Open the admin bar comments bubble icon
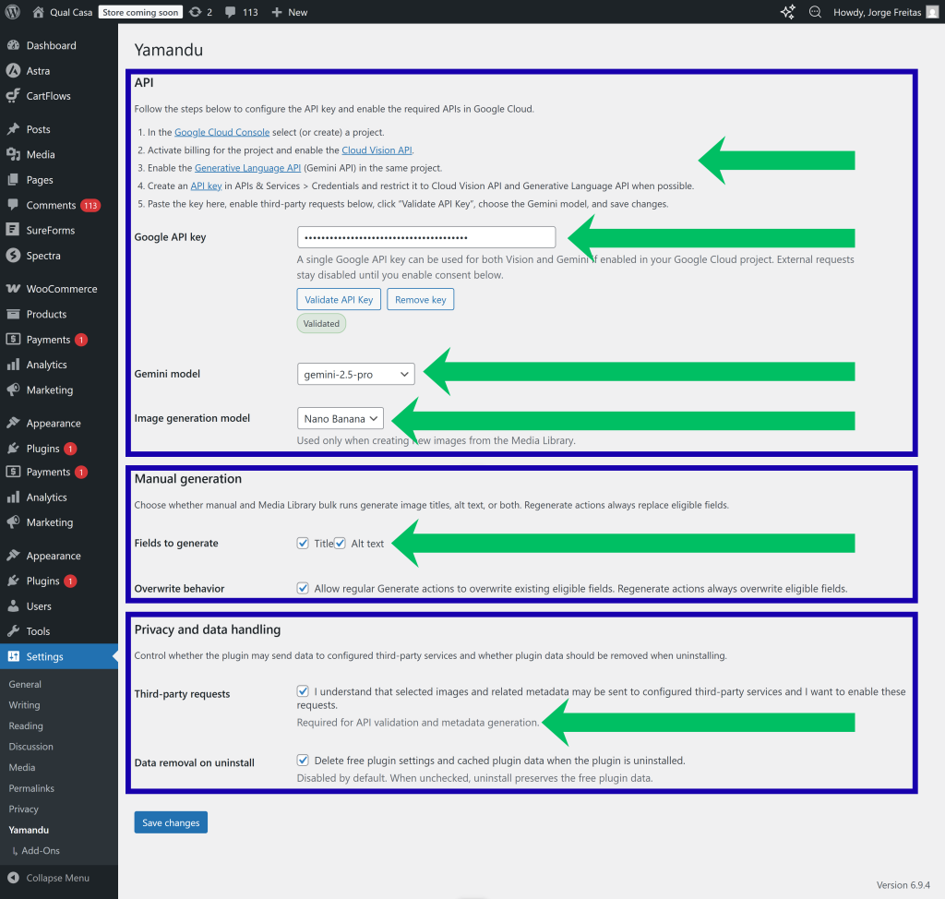Image resolution: width=945 pixels, height=899 pixels. [230, 12]
